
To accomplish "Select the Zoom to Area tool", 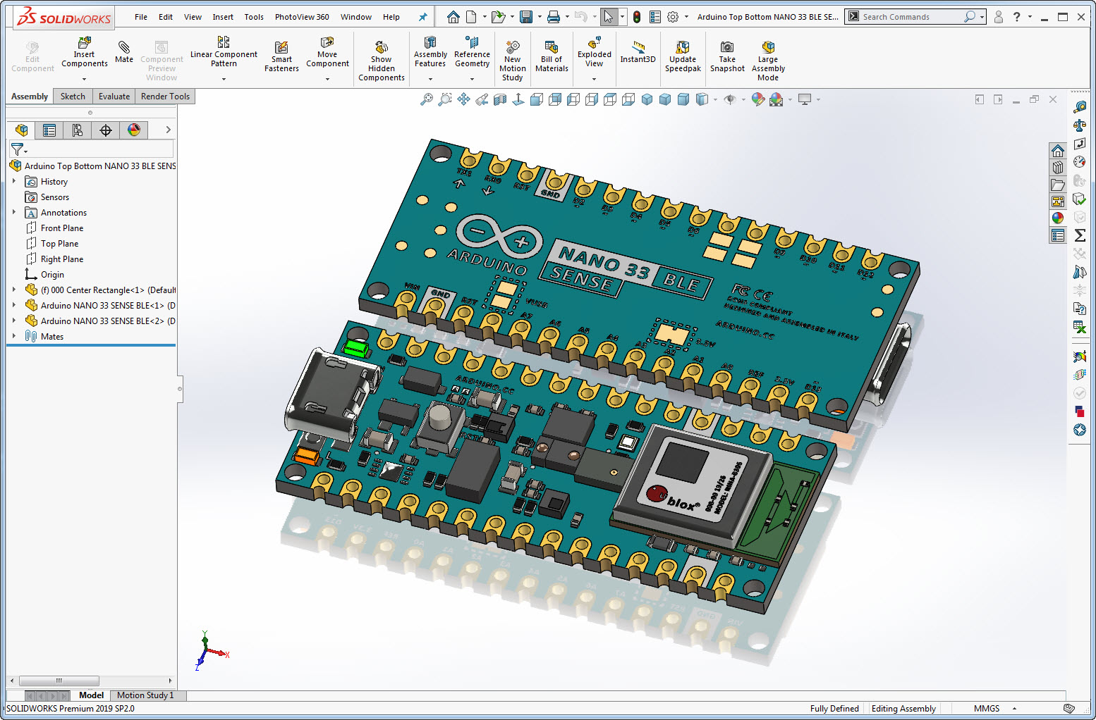I will (445, 99).
